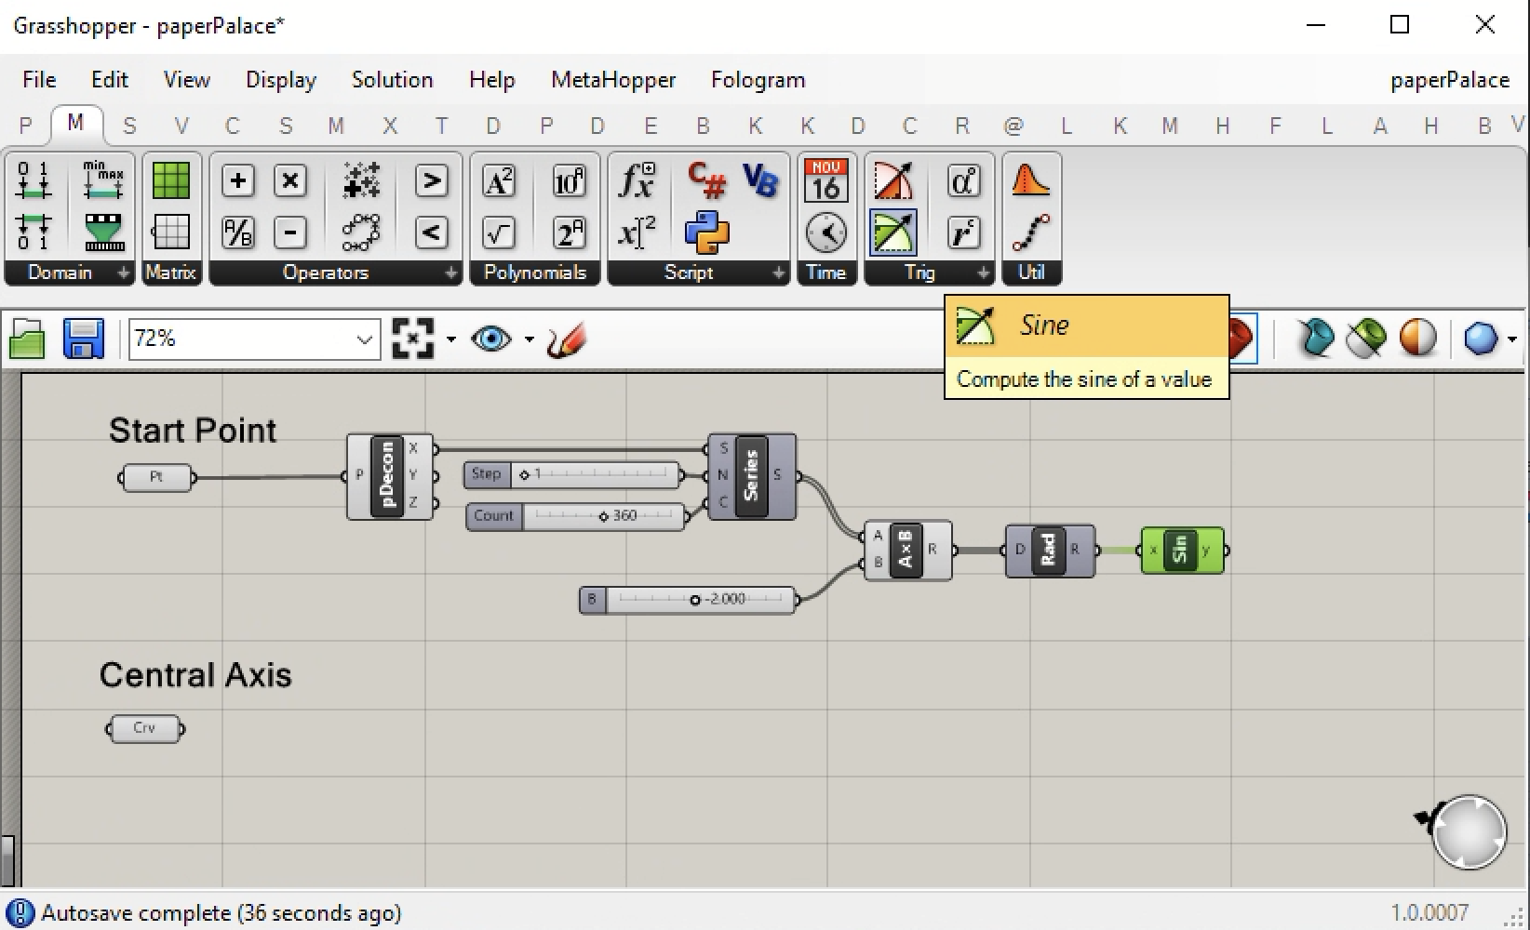Image resolution: width=1530 pixels, height=930 pixels.
Task: Click the Crv parameter under Central Axis
Action: tap(144, 728)
